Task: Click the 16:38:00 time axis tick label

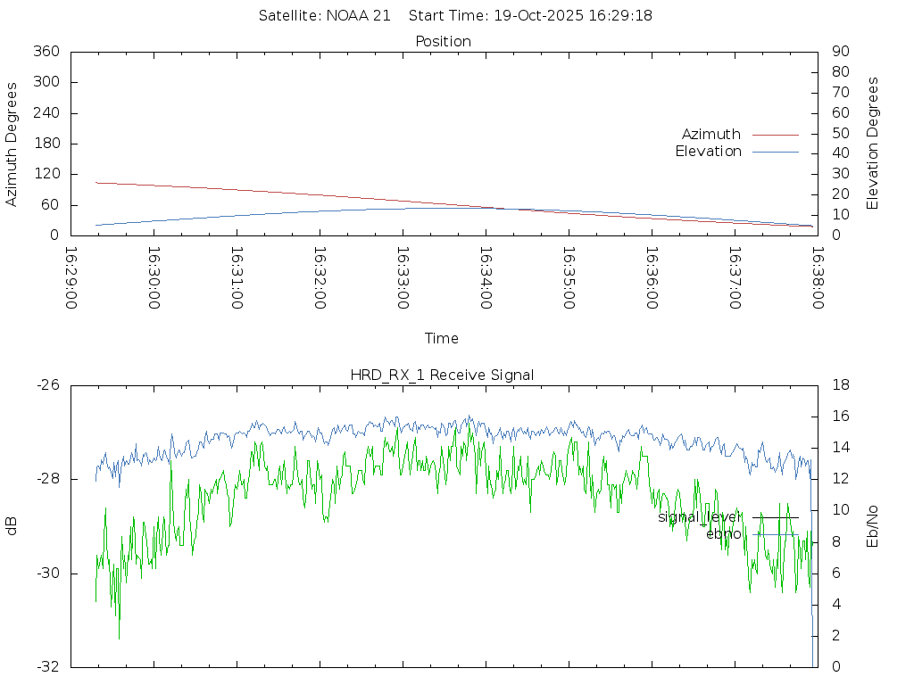Action: pos(817,277)
